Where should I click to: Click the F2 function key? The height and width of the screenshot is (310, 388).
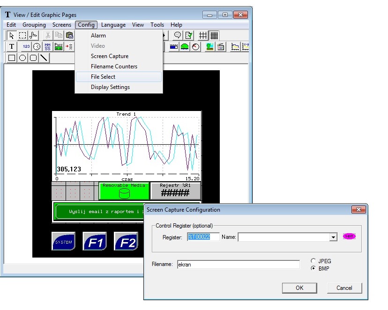126,241
